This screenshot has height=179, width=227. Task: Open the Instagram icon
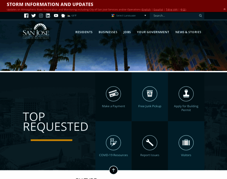point(41,16)
